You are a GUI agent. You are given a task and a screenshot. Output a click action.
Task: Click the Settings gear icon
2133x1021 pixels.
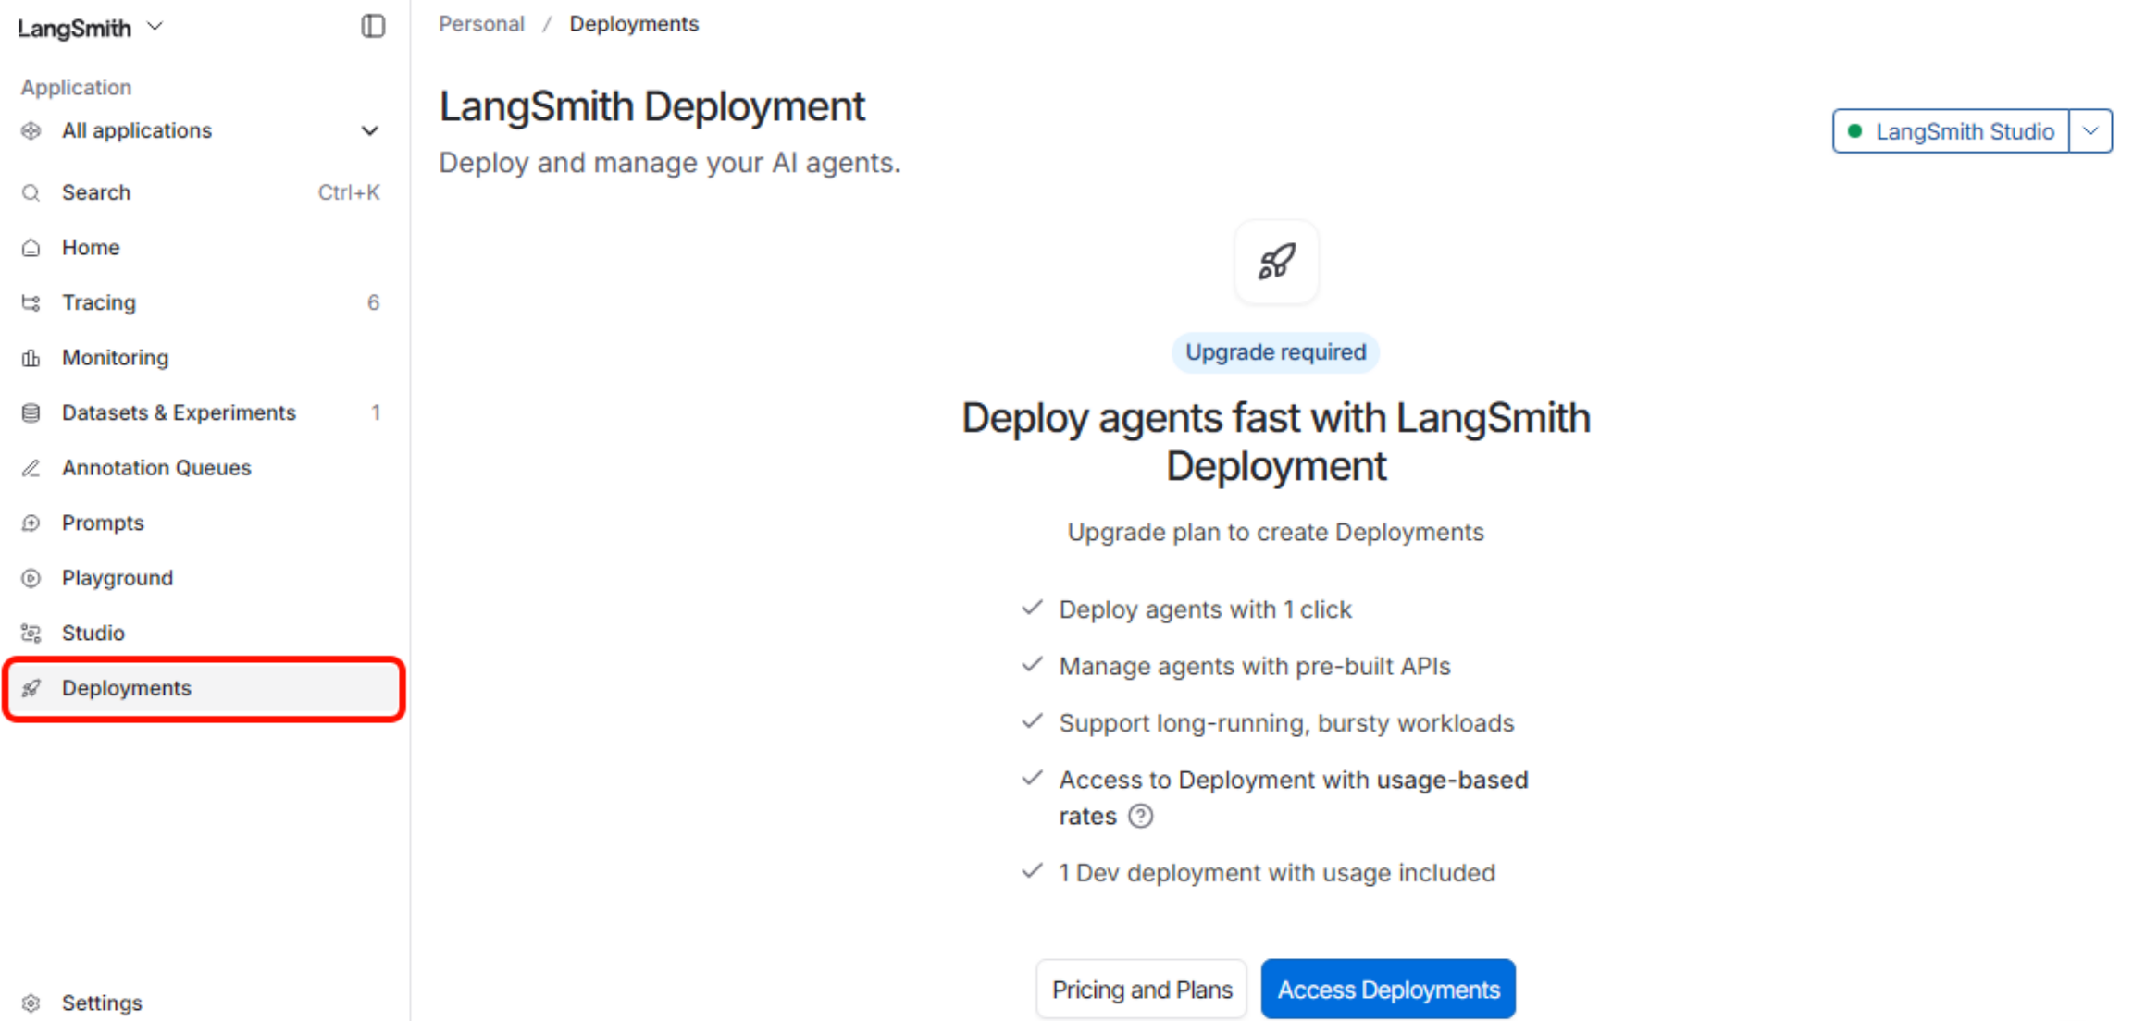pyautogui.click(x=31, y=1003)
